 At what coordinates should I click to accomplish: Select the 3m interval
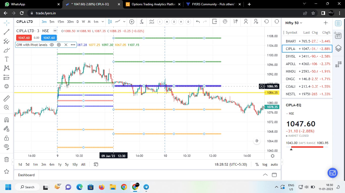pyautogui.click(x=44, y=22)
